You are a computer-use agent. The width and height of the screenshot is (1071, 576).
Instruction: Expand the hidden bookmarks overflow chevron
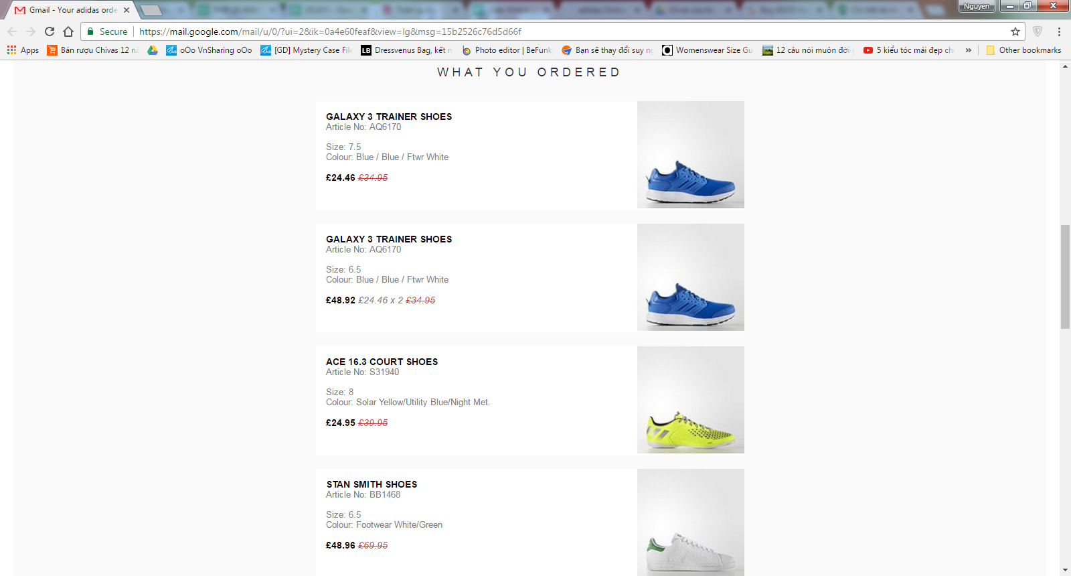[968, 50]
